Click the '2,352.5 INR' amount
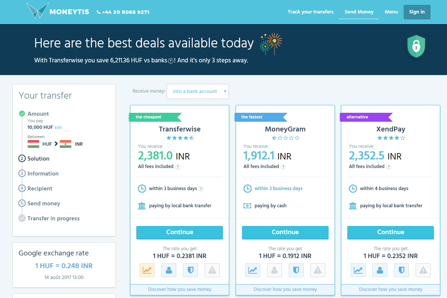This screenshot has height=298, width=447. pyautogui.click(x=375, y=156)
